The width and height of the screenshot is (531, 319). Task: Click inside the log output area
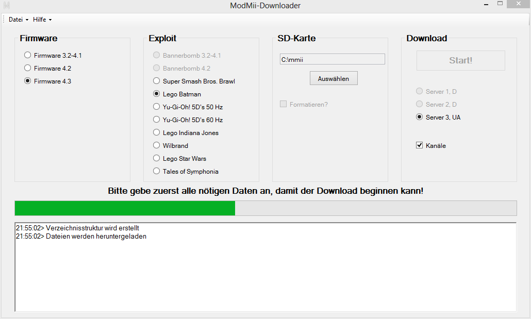coord(265,273)
